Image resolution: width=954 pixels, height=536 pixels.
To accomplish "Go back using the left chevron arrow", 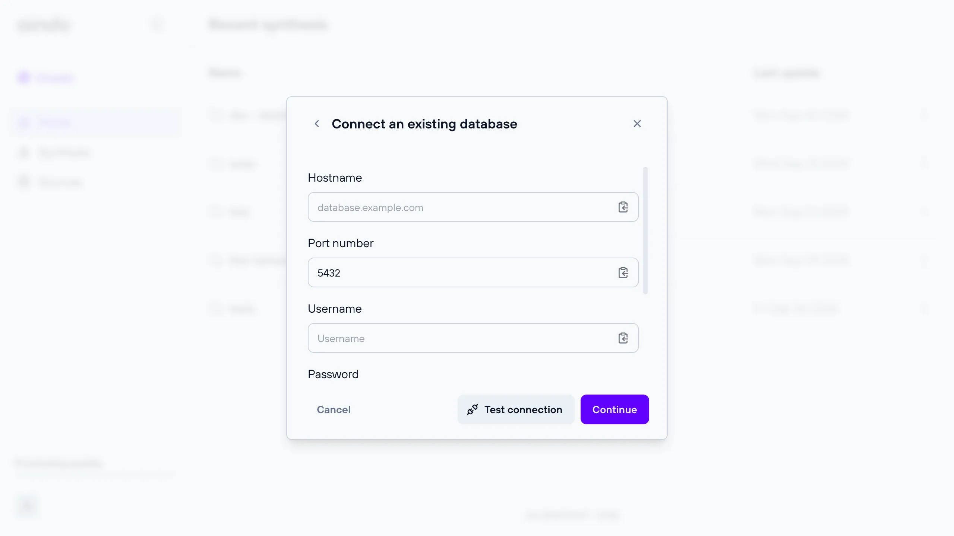I will tap(317, 124).
